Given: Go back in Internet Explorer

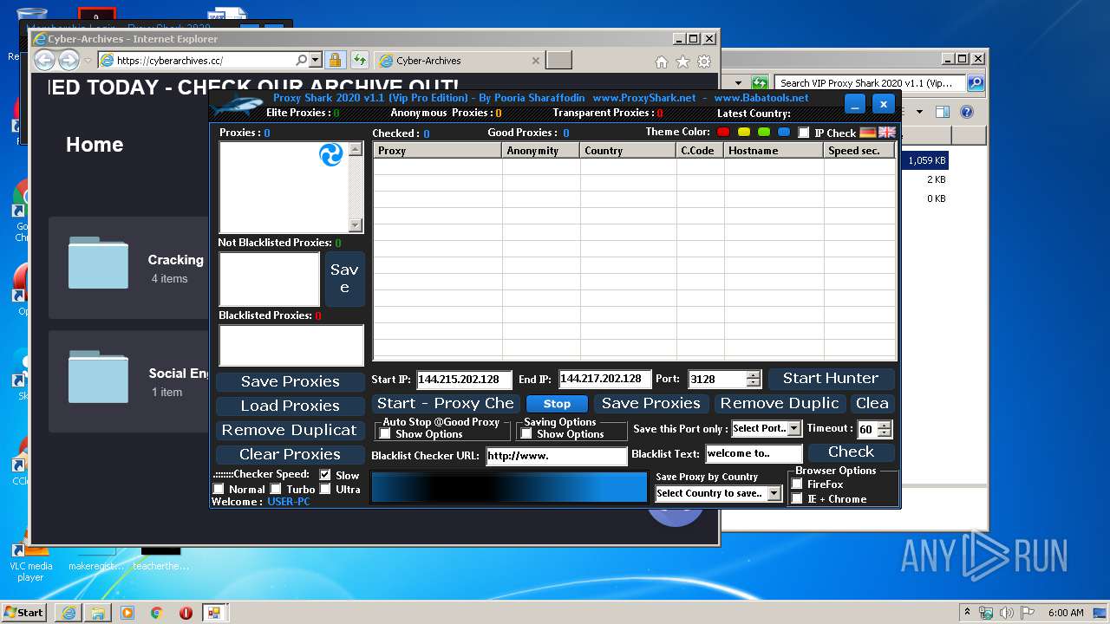Looking at the screenshot, I should point(44,60).
